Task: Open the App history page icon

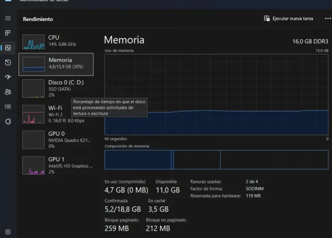Action: pyautogui.click(x=8, y=63)
